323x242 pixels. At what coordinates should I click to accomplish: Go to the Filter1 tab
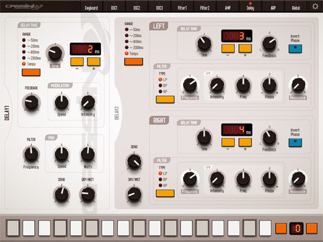182,7
